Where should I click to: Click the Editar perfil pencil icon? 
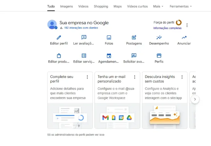click(x=59, y=37)
